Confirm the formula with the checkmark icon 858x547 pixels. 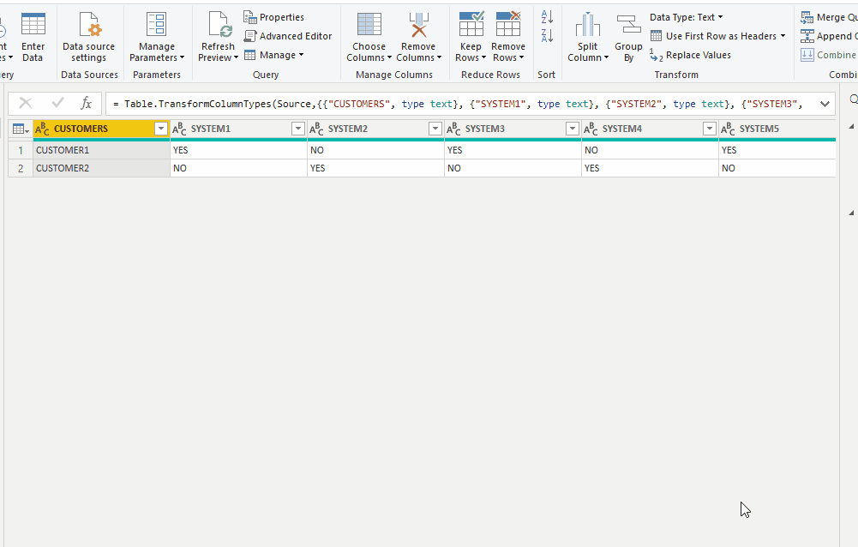pos(57,103)
